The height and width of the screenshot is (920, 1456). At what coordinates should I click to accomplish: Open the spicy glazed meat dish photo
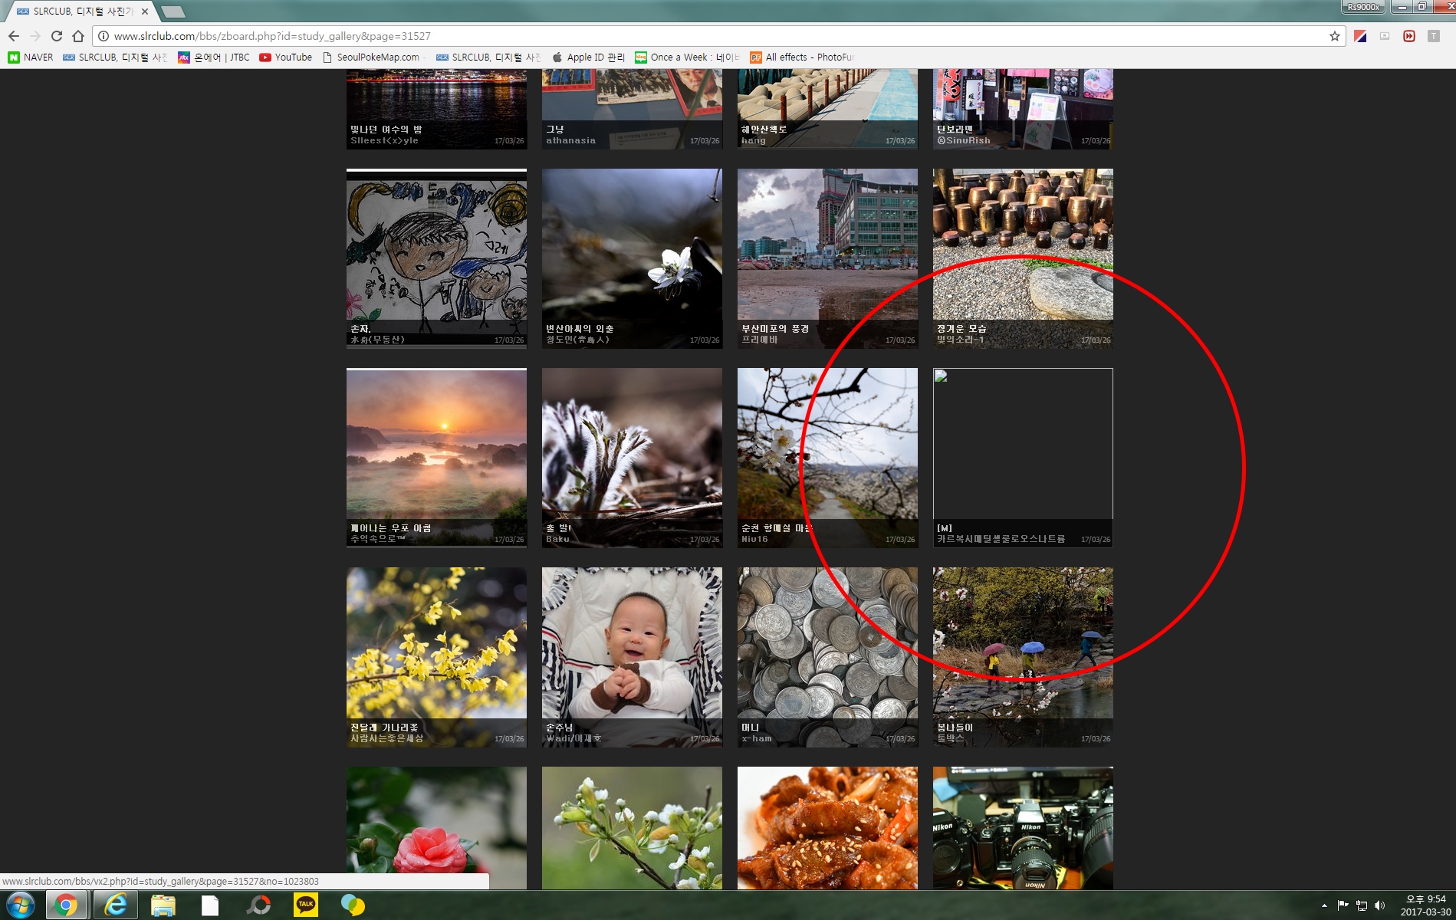click(x=827, y=828)
